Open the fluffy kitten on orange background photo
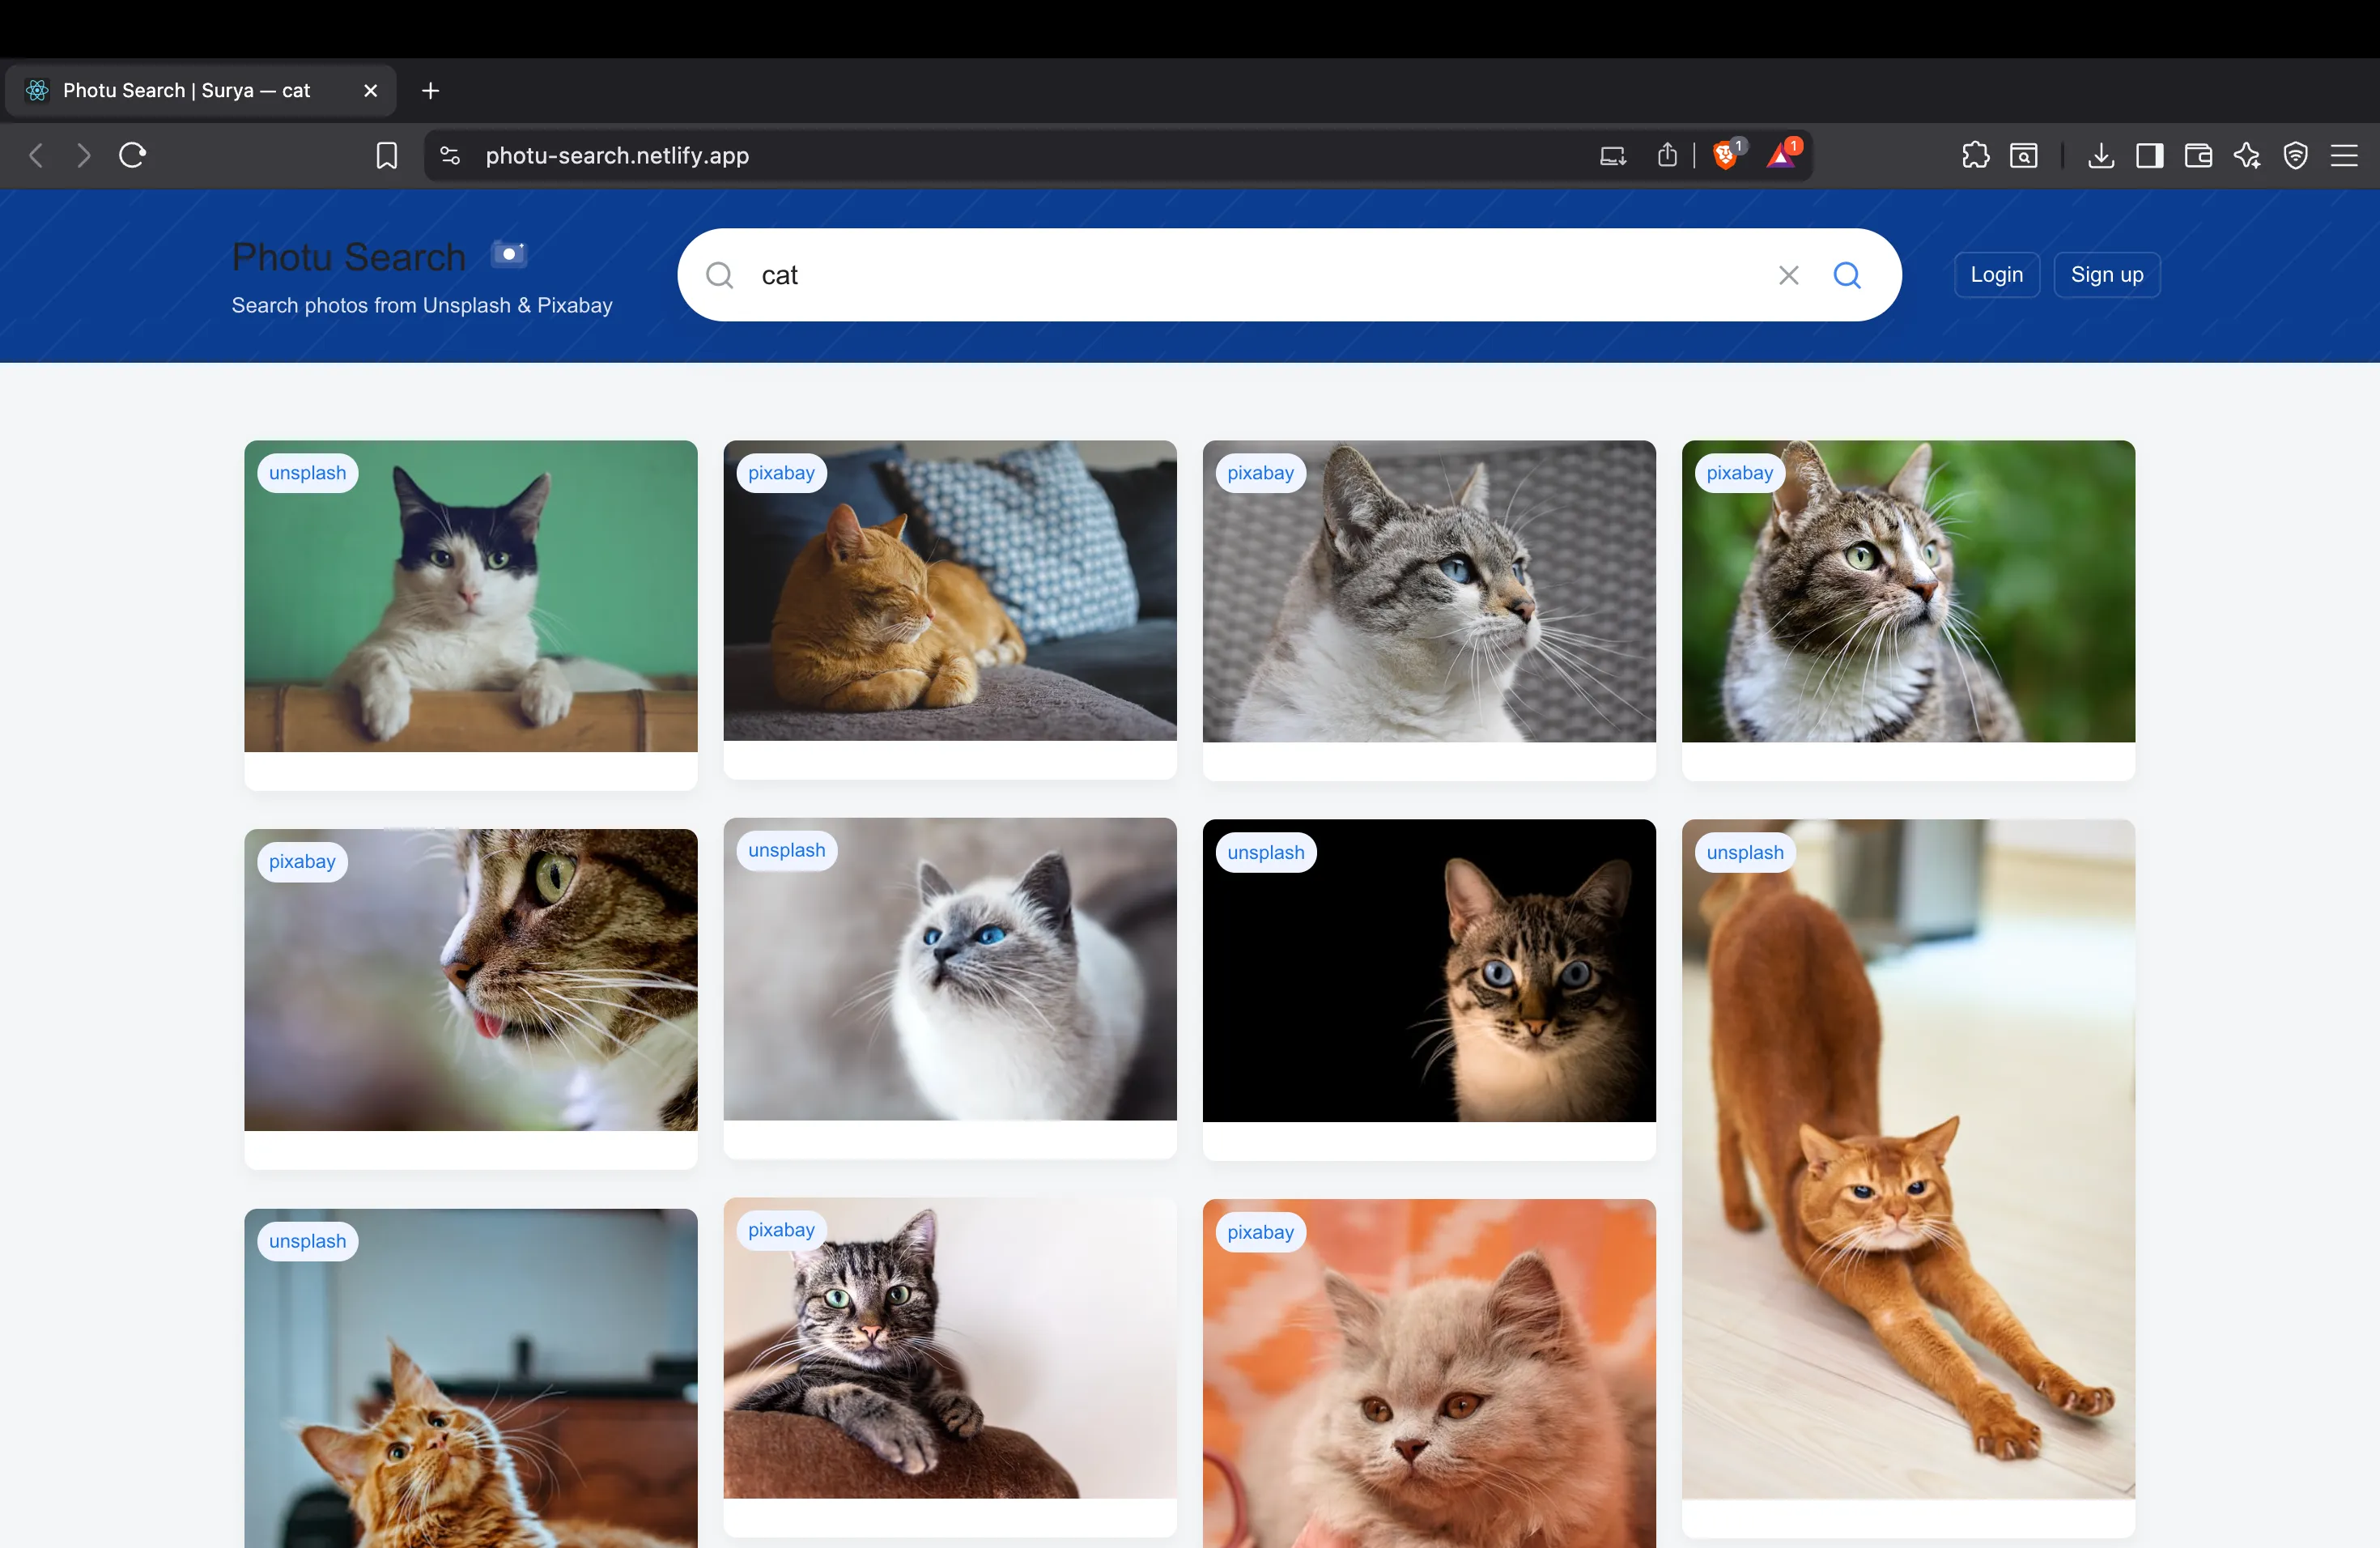This screenshot has height=1548, width=2380. [1429, 1374]
